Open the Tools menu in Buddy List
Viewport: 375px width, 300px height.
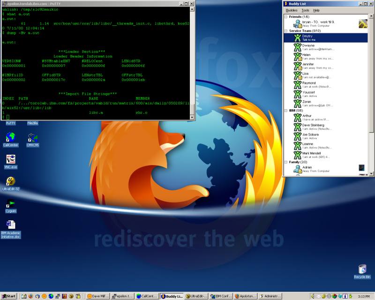coord(305,10)
